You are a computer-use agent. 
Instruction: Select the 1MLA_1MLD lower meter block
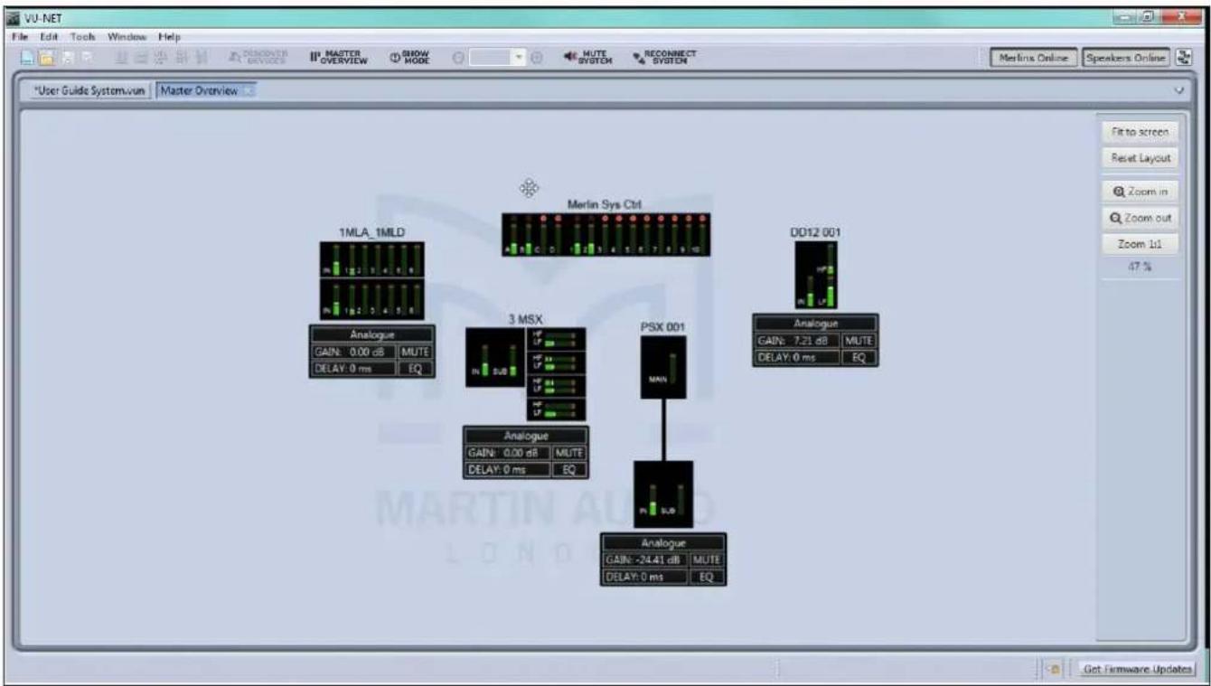371,298
